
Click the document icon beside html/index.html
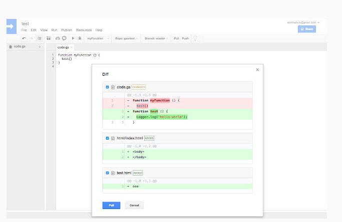tap(113, 138)
